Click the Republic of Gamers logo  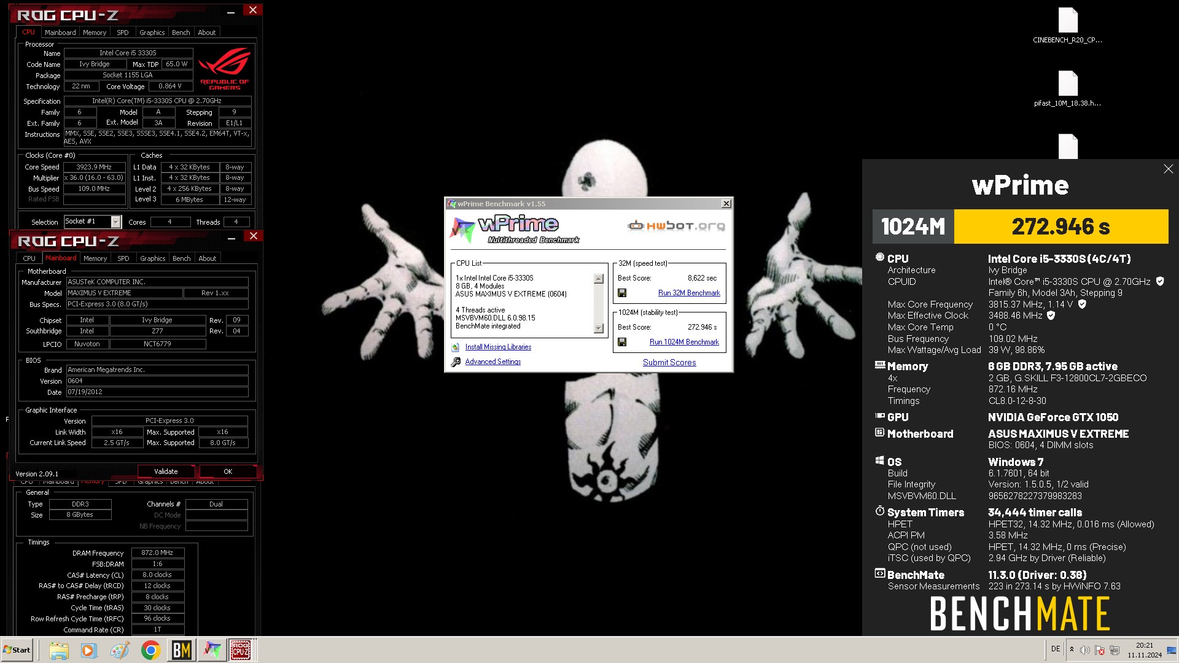pyautogui.click(x=225, y=69)
